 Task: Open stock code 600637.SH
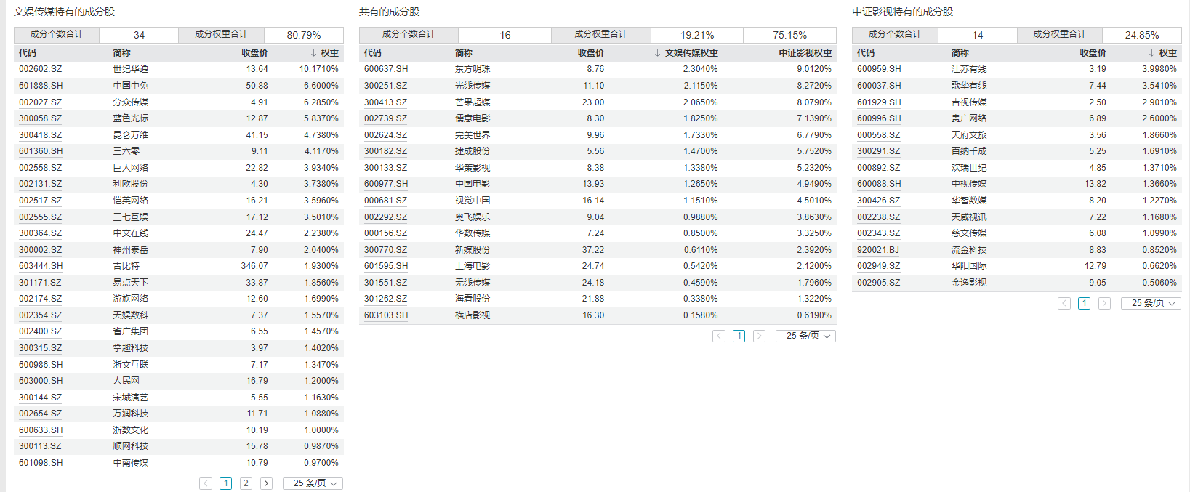pos(386,69)
